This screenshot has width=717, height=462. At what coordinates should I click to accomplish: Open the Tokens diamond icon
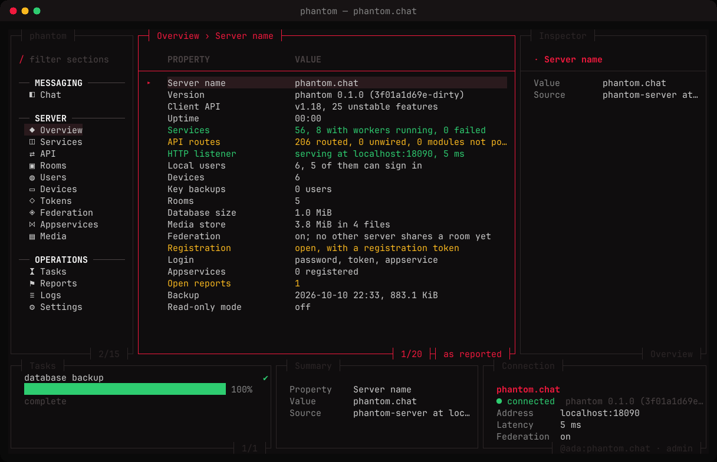[32, 201]
